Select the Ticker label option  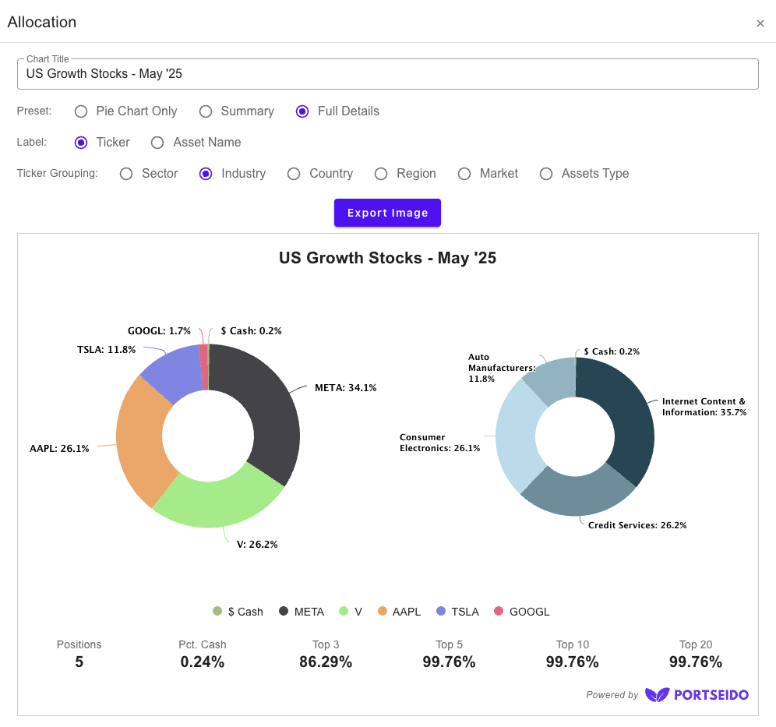click(x=81, y=143)
